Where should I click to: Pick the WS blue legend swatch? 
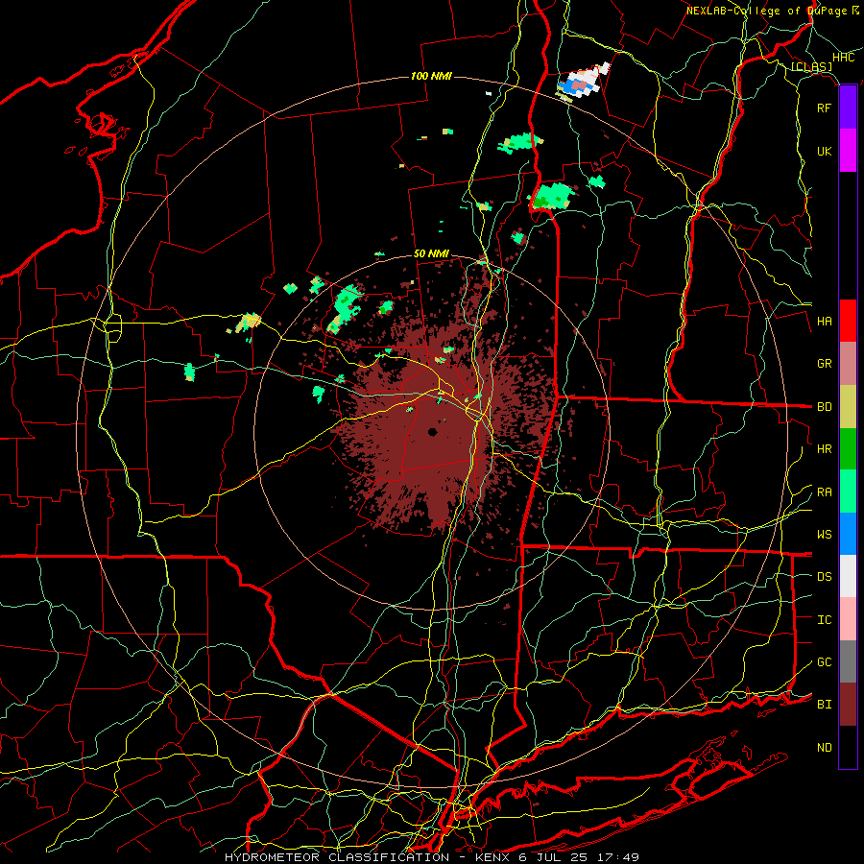click(x=848, y=534)
